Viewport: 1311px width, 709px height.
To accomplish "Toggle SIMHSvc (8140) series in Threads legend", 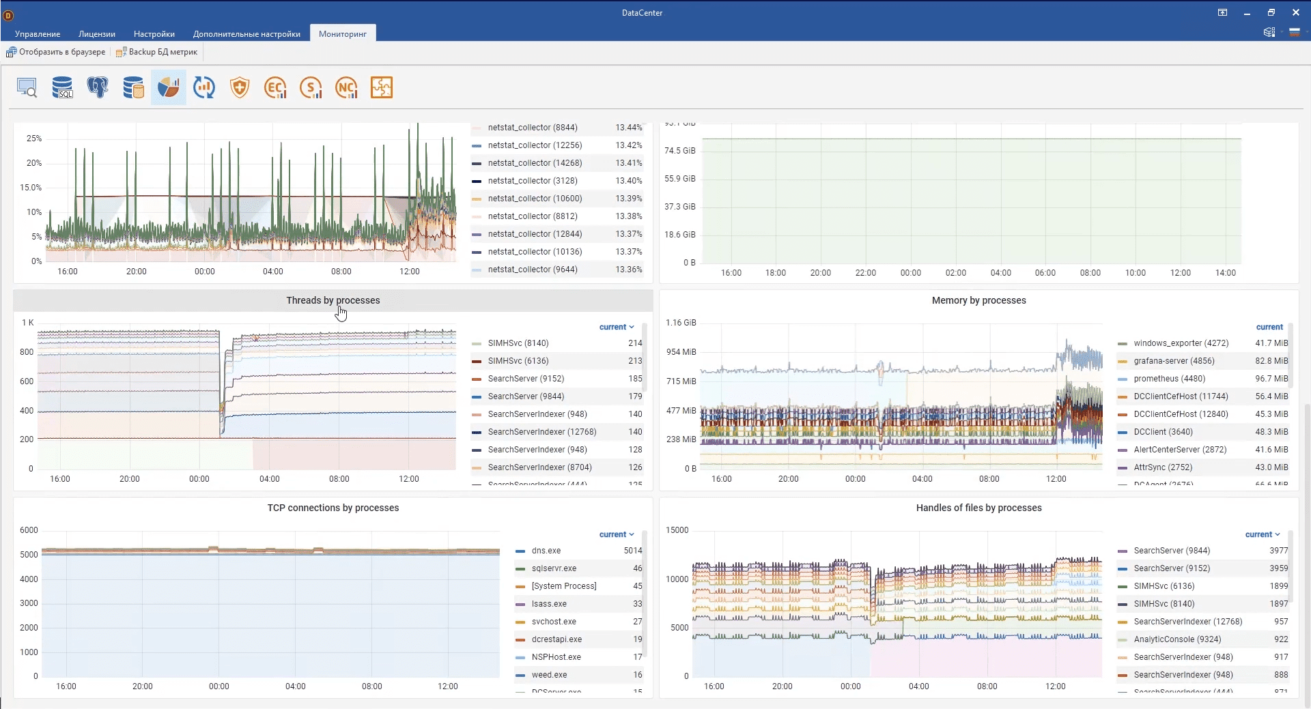I will point(518,343).
